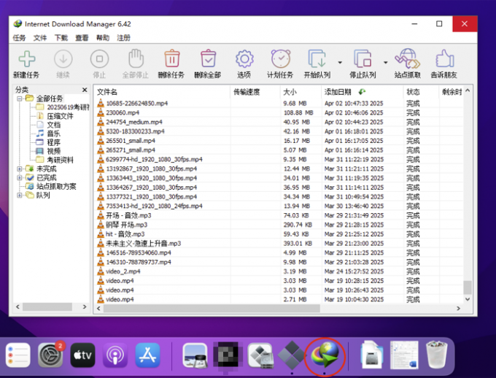The height and width of the screenshot is (378, 496).
Task: Select the 20250619考研 folder
Action: click(68, 107)
